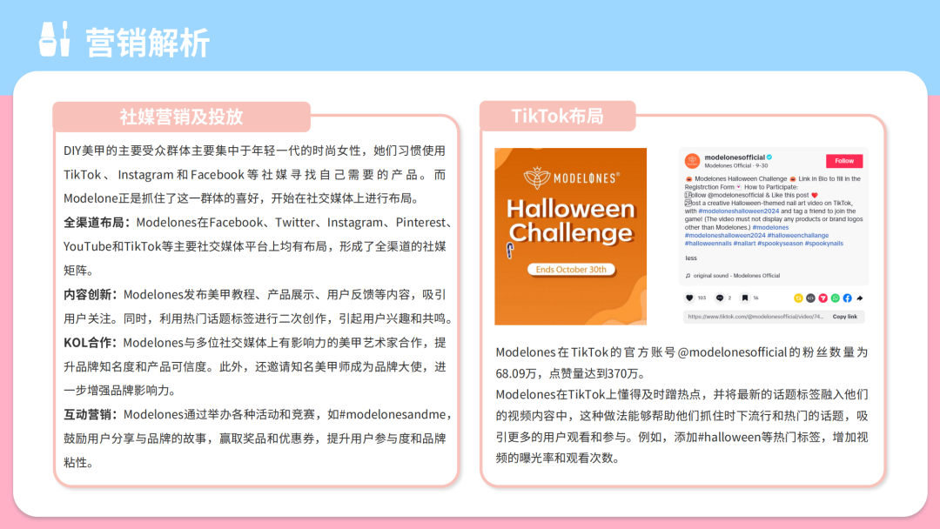940x529 pixels.
Task: Click the heart like icon with 103
Action: point(689,298)
